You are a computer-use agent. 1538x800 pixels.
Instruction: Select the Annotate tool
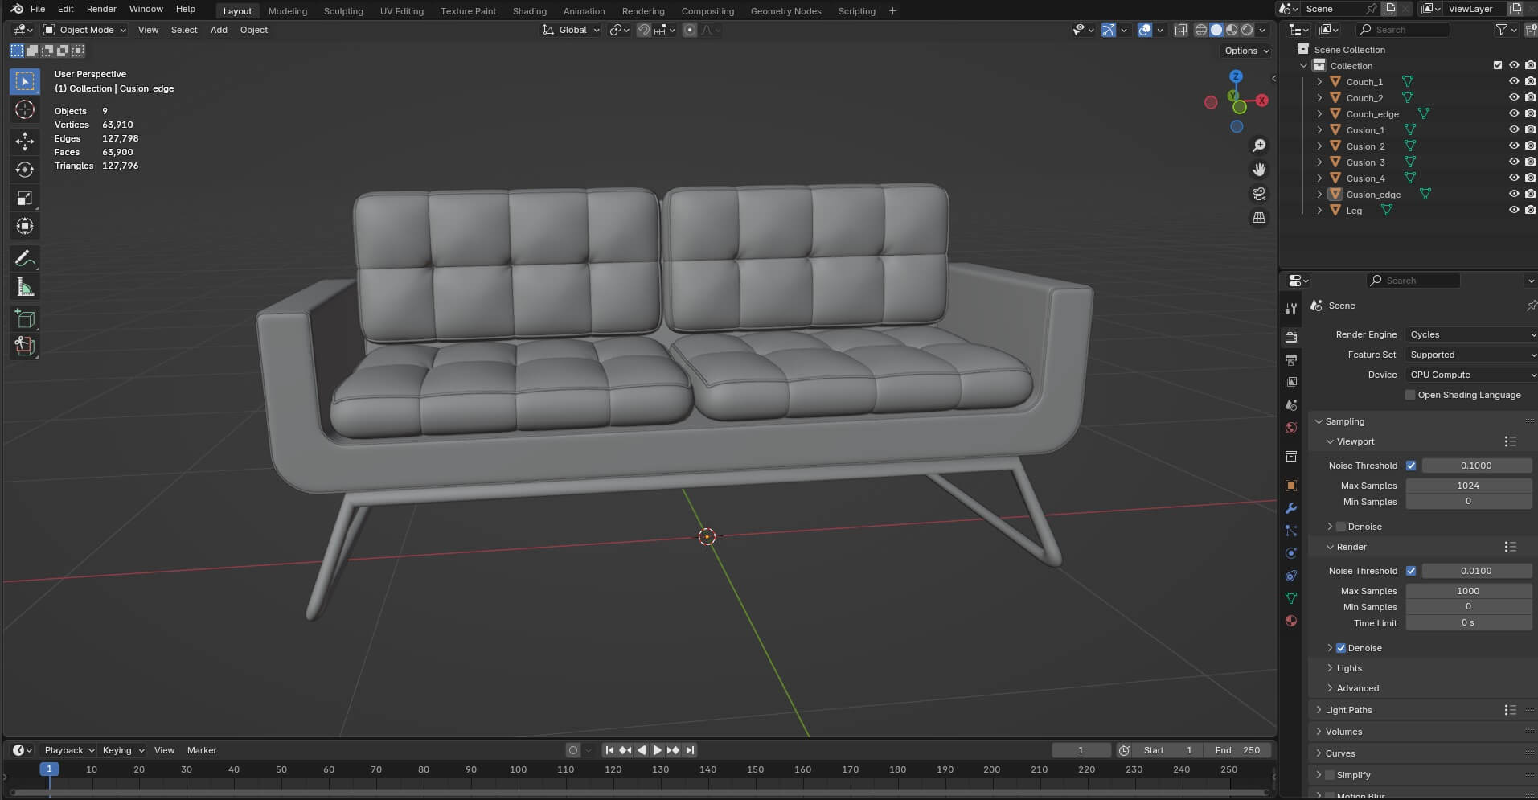pos(25,259)
